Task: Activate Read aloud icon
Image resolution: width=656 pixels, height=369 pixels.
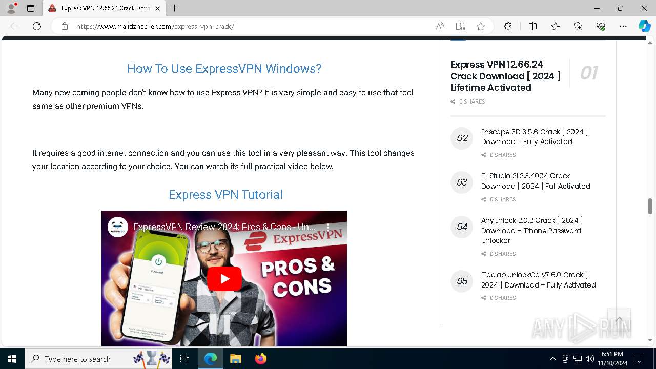Action: (440, 26)
